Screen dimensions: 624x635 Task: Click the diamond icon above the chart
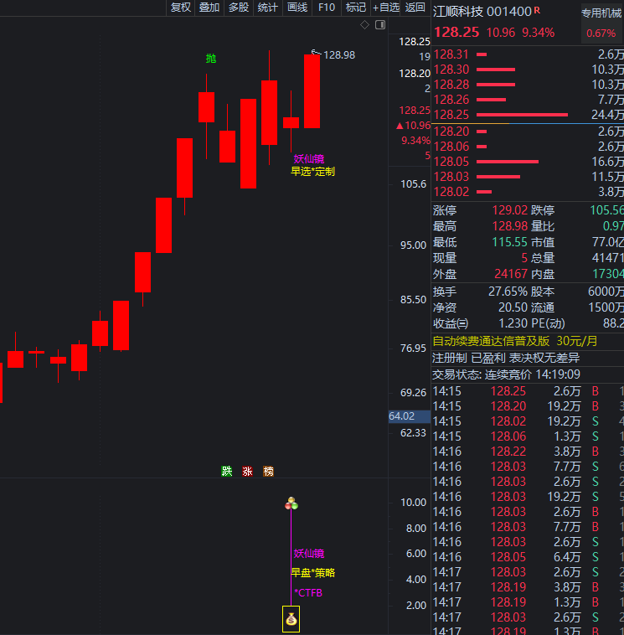pyautogui.click(x=365, y=25)
